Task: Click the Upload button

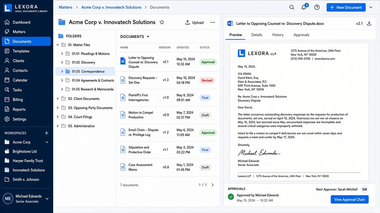Action: [194, 22]
